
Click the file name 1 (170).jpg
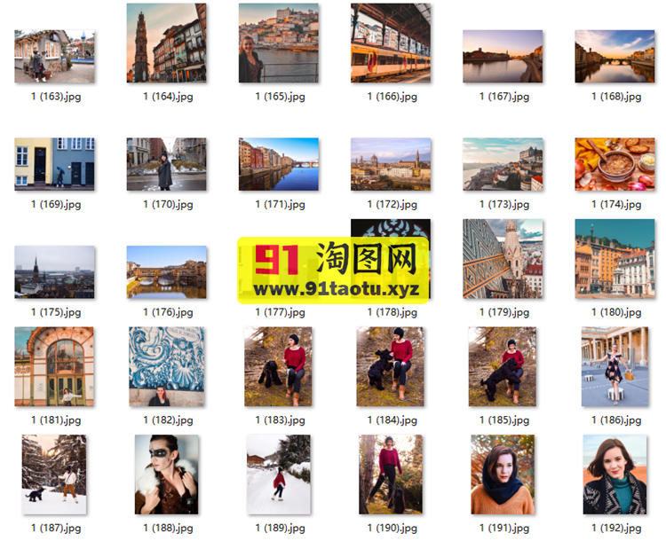(168, 205)
